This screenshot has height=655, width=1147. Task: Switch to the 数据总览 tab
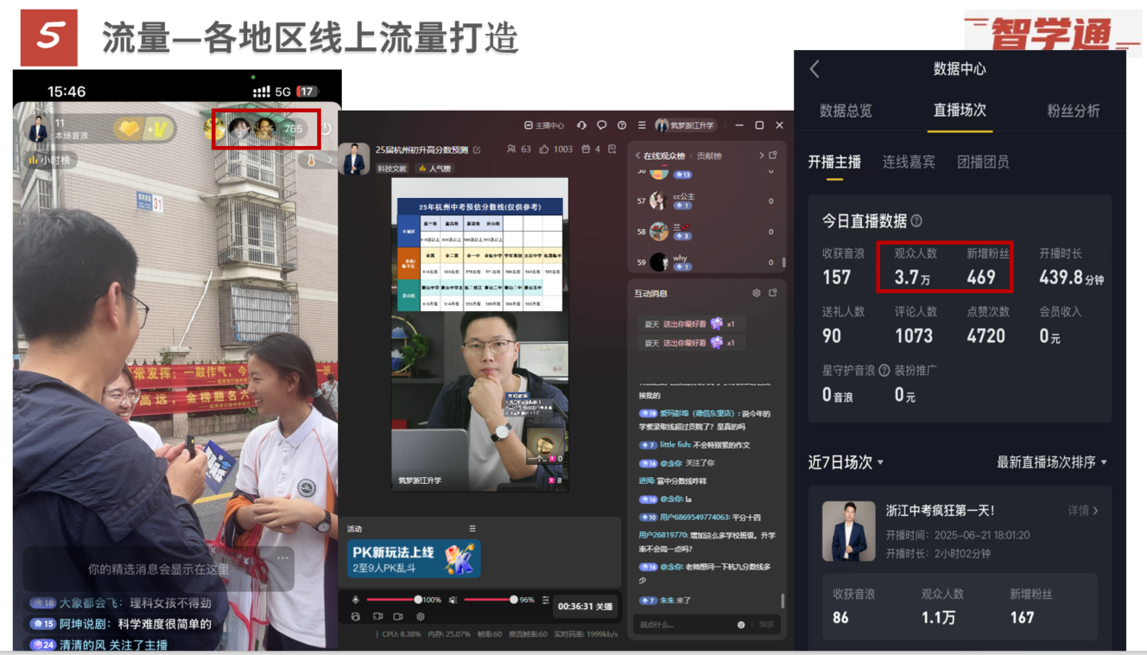pyautogui.click(x=846, y=111)
